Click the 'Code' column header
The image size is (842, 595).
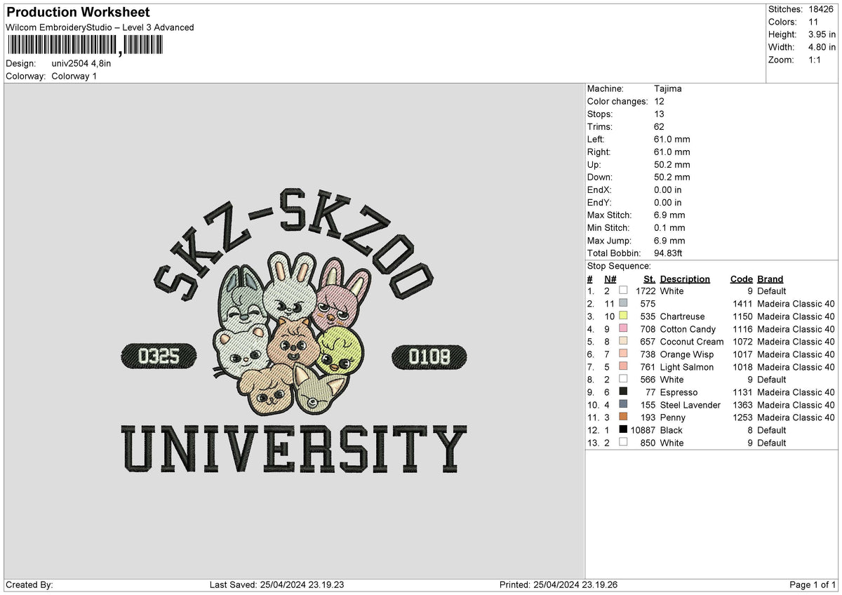pyautogui.click(x=742, y=279)
